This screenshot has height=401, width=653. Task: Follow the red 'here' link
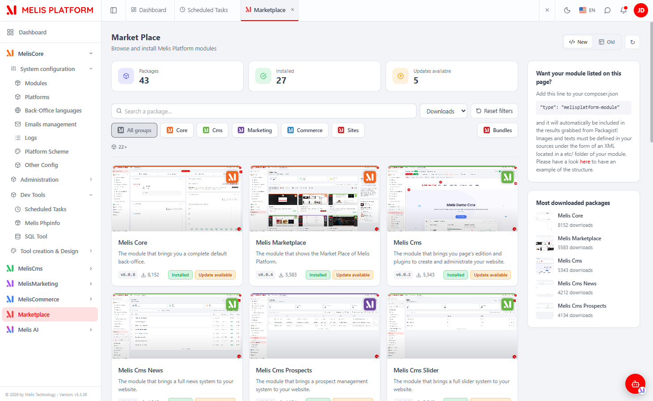coord(585,162)
